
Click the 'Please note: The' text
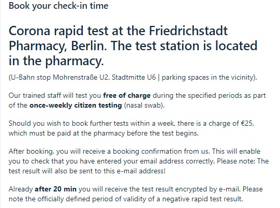coord(243,161)
